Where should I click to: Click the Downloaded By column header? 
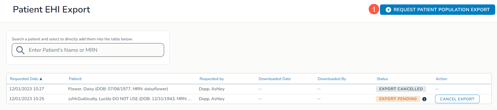click(x=332, y=79)
